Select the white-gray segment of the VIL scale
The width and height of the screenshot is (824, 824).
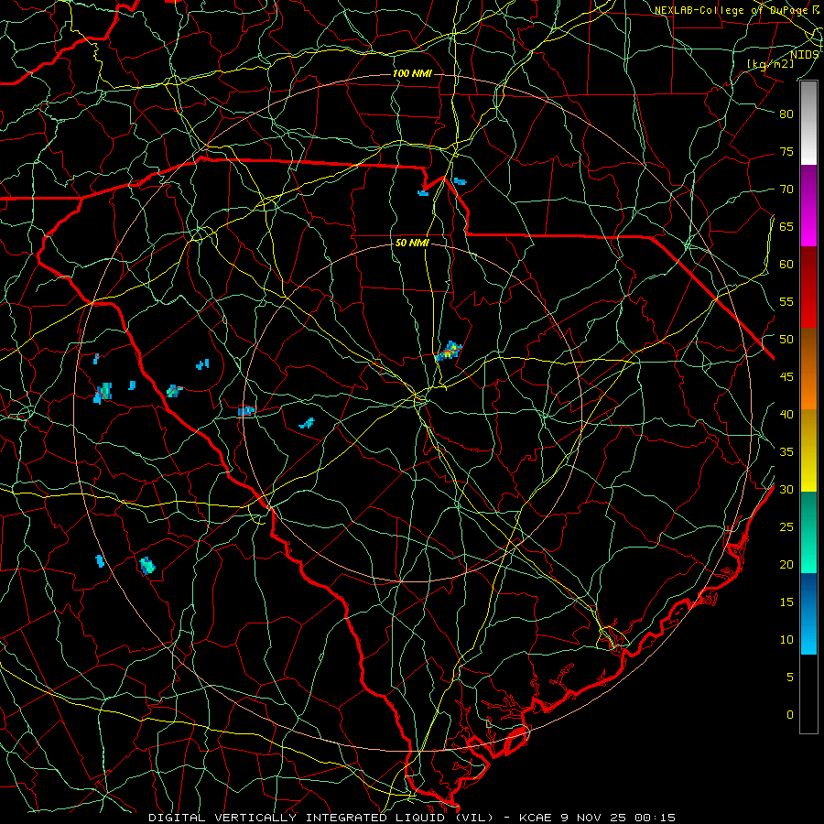tap(808, 123)
